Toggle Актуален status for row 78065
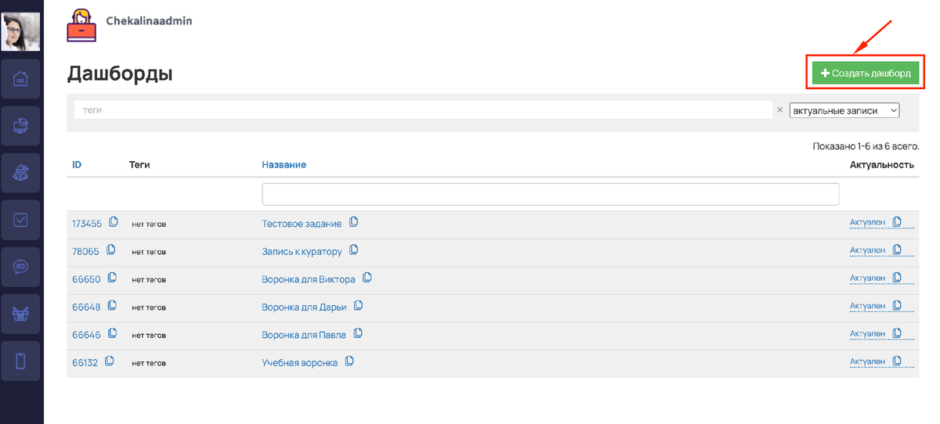This screenshot has width=940, height=424. tap(867, 250)
